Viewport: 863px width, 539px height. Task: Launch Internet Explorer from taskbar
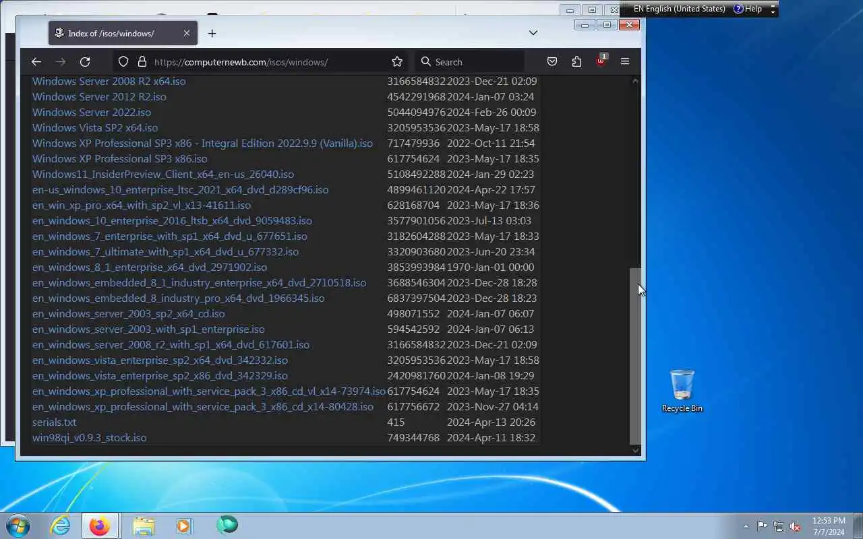pyautogui.click(x=61, y=526)
